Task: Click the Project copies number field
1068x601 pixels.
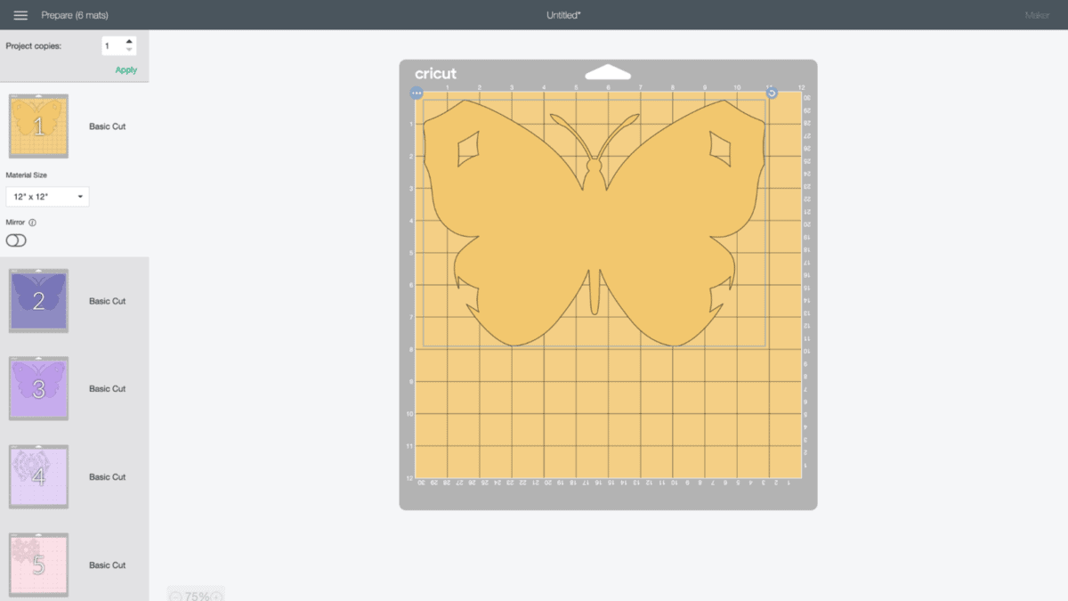Action: pyautogui.click(x=118, y=45)
